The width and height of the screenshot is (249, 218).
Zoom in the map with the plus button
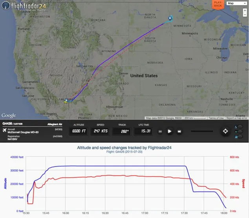(245, 11)
